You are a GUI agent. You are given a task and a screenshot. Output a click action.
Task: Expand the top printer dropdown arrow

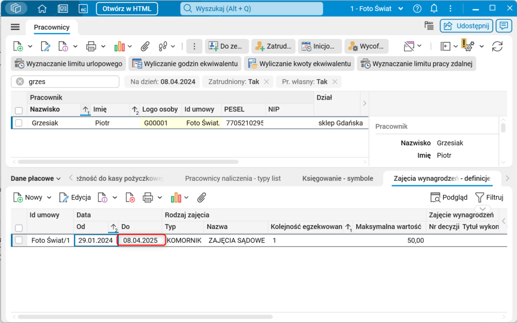tap(103, 47)
